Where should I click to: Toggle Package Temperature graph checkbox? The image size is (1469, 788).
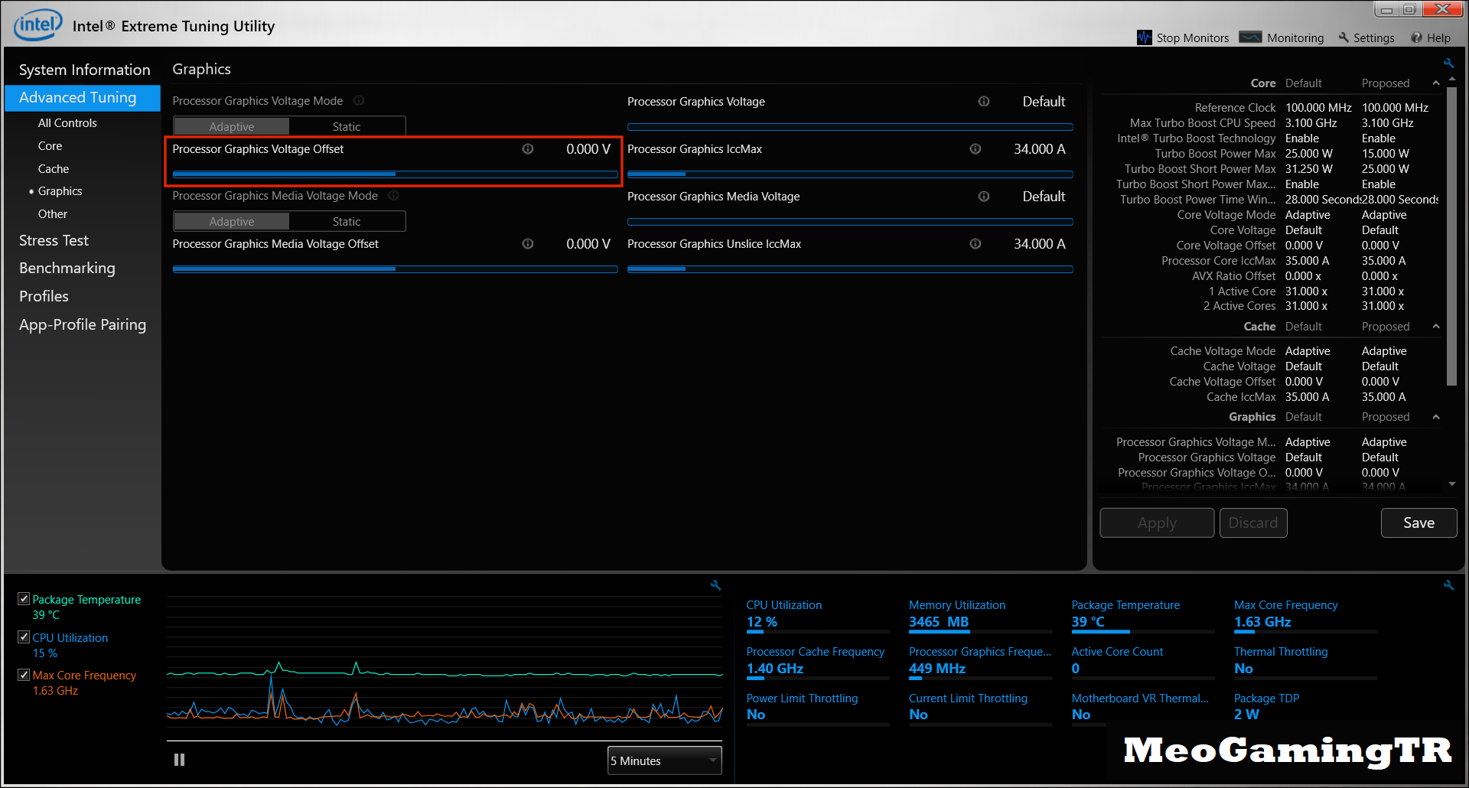coord(24,598)
